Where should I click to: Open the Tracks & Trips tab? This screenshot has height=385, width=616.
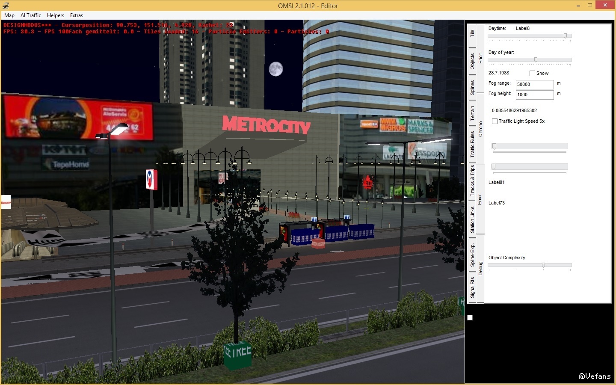(472, 181)
